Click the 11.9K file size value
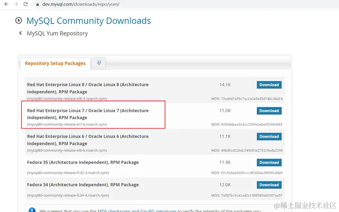Viewport: 339px width, 212px height. click(x=225, y=163)
